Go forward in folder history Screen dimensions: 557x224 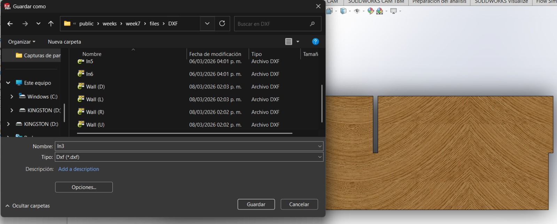[x=25, y=24]
